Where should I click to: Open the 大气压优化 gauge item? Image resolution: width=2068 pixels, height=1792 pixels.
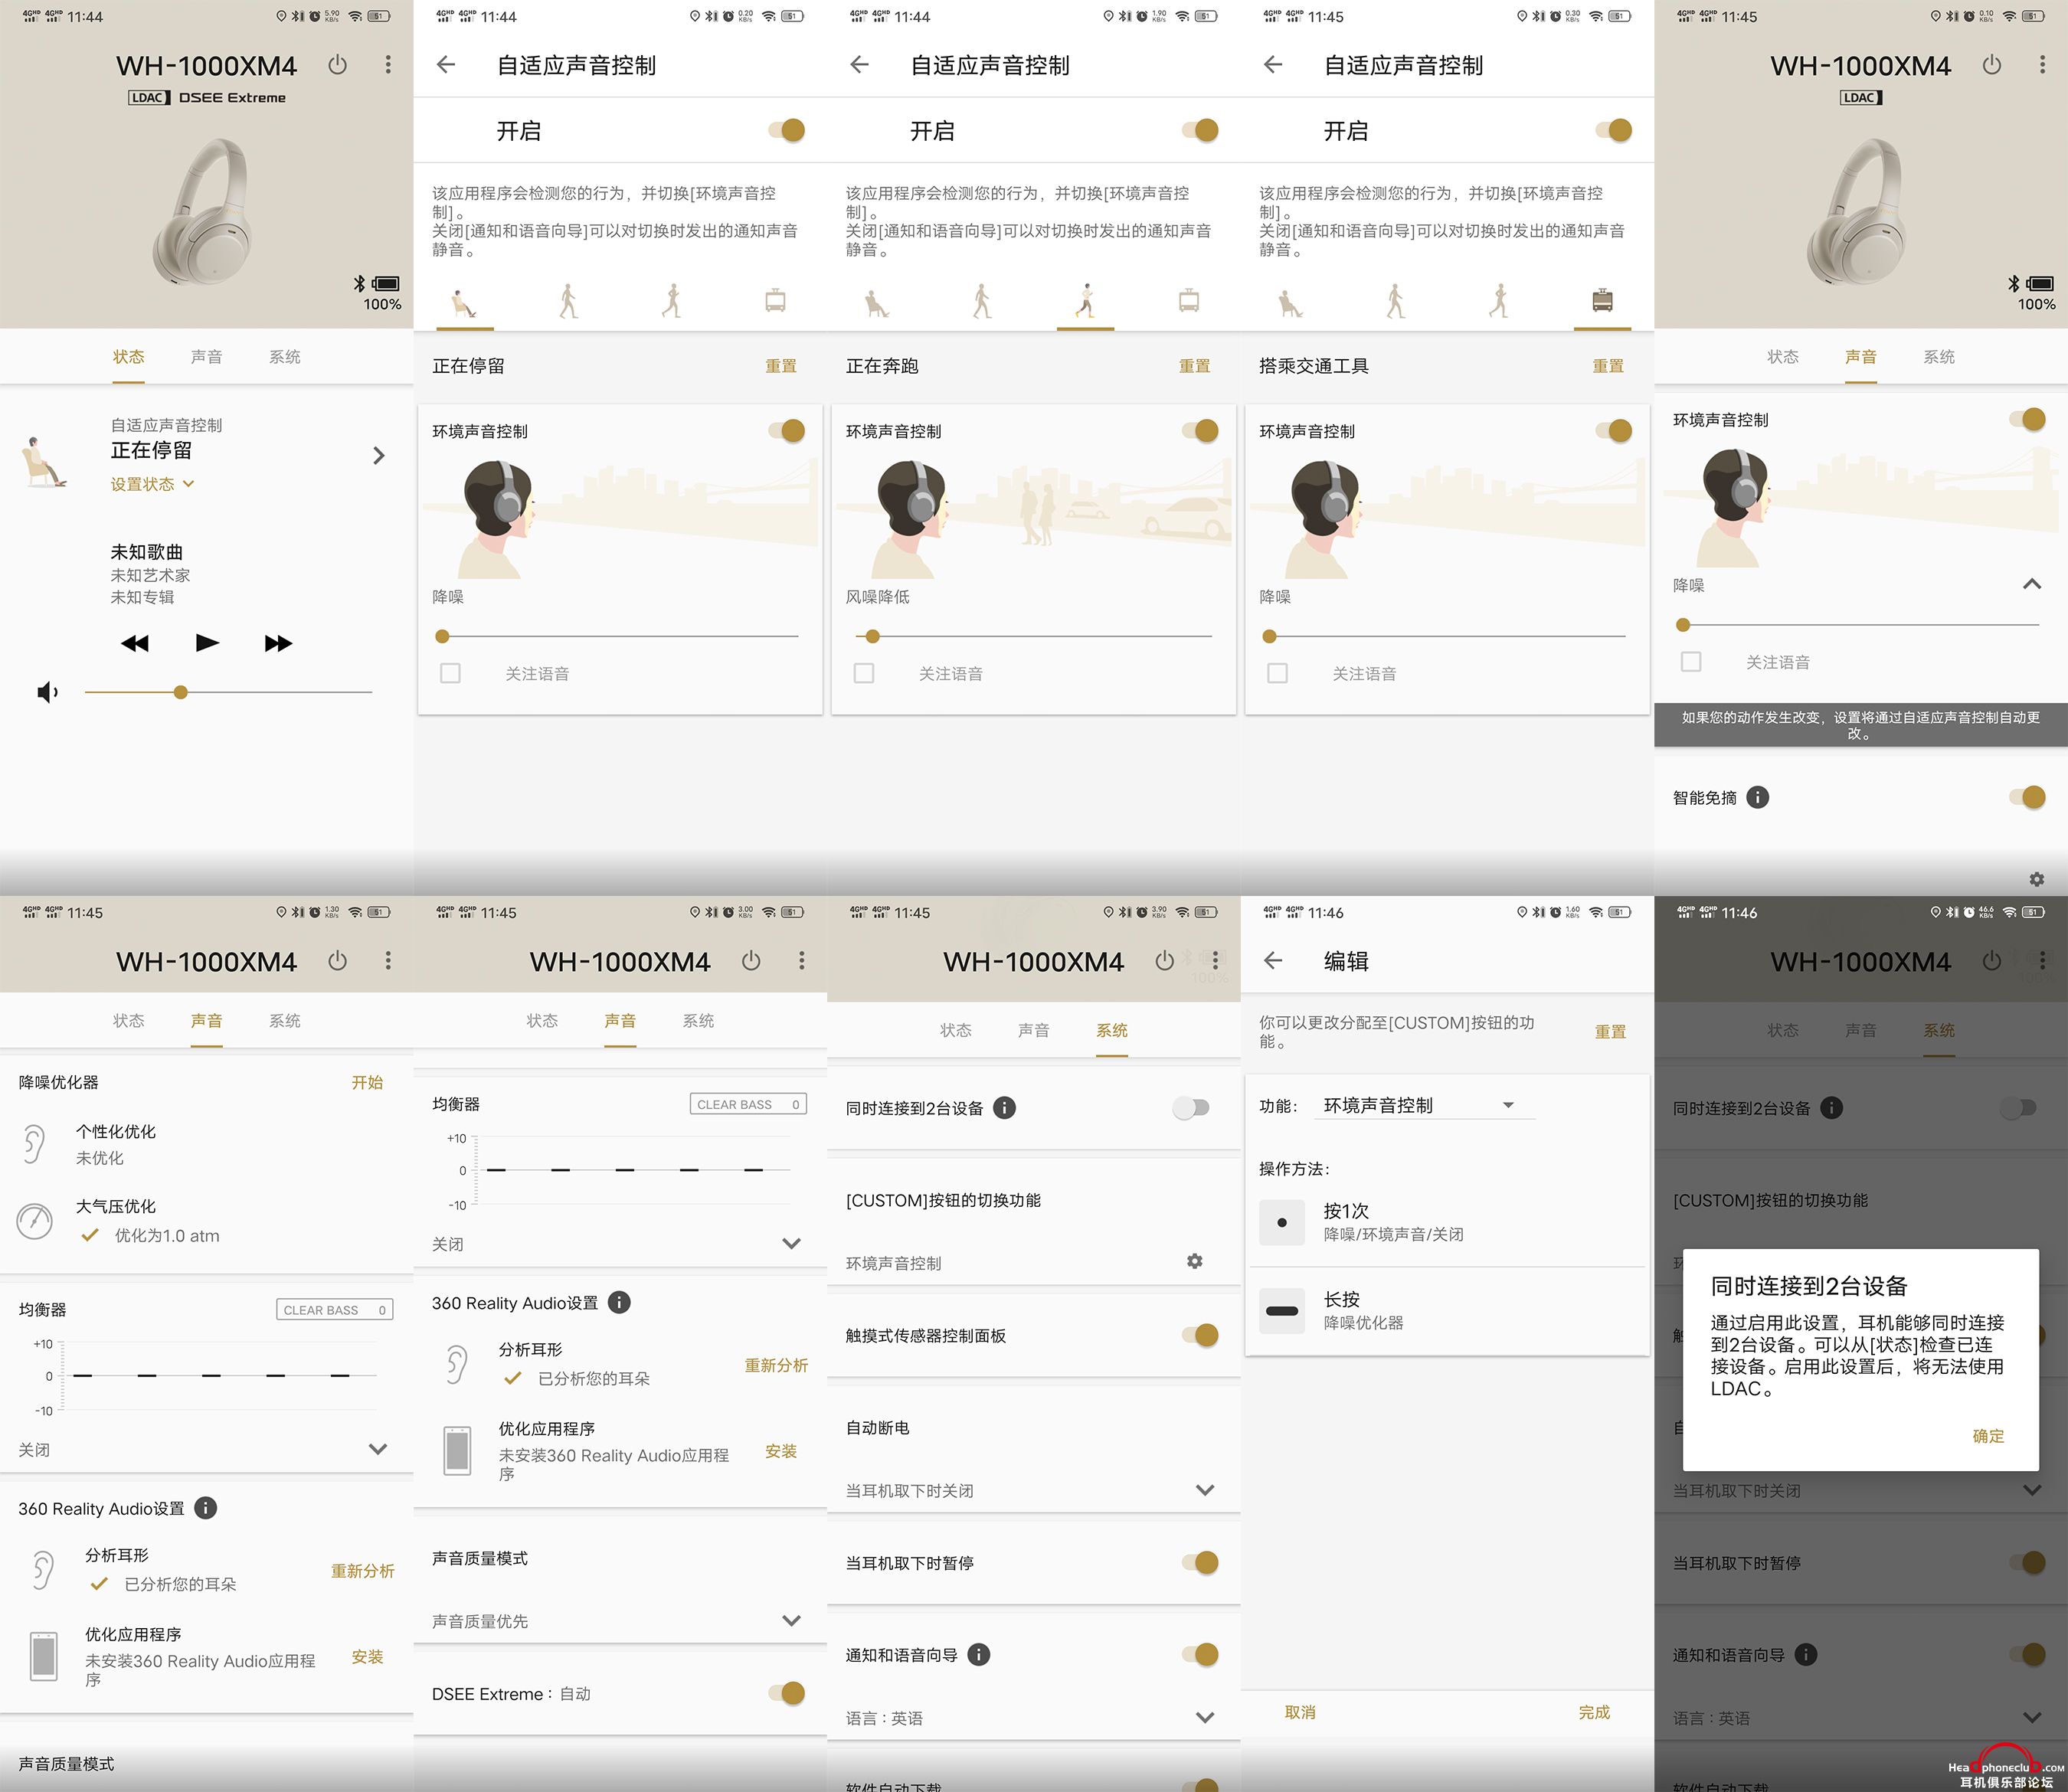pos(35,1221)
